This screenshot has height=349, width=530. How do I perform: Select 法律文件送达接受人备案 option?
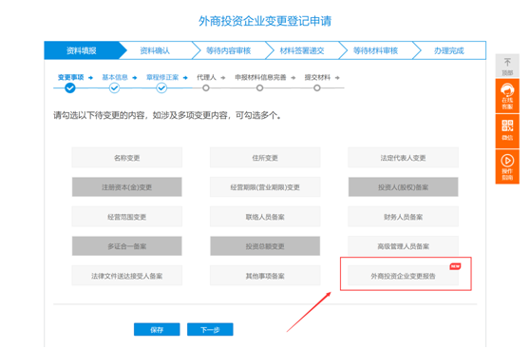pos(126,276)
